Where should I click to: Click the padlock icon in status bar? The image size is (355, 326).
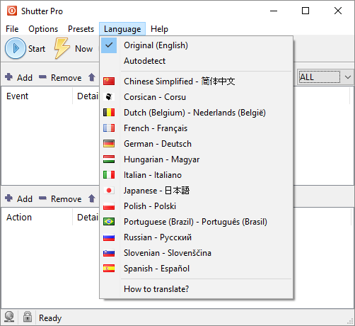coord(28,317)
